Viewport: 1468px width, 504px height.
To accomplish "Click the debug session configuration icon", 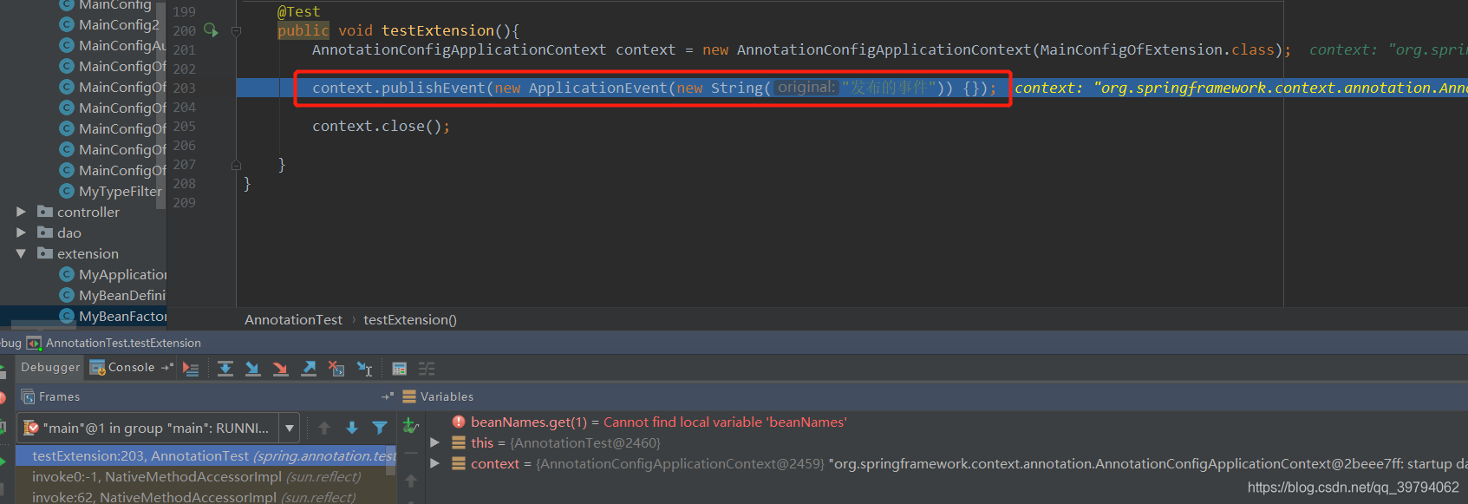I will click(x=34, y=344).
